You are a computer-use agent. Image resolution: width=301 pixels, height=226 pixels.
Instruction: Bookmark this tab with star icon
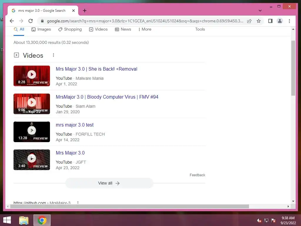(x=259, y=21)
